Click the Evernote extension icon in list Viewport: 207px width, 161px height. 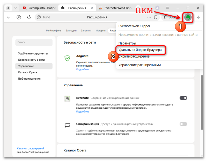point(67,99)
